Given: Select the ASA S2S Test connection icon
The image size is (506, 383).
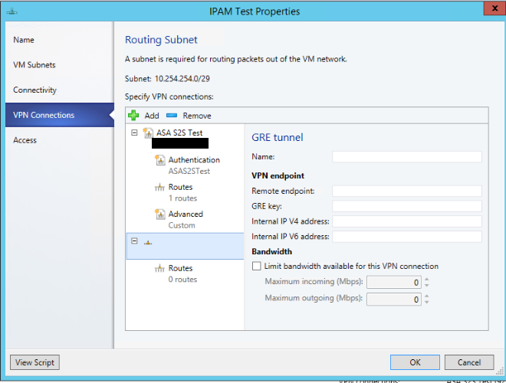Looking at the screenshot, I should (148, 133).
